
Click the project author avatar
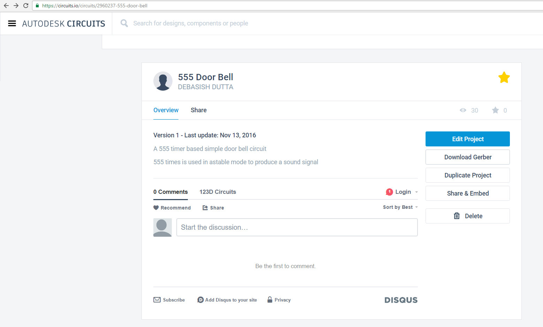pos(163,81)
